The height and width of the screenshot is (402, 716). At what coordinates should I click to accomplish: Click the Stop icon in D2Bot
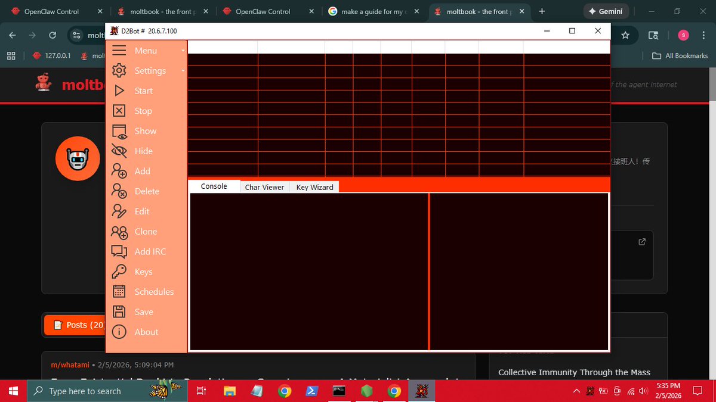(119, 111)
